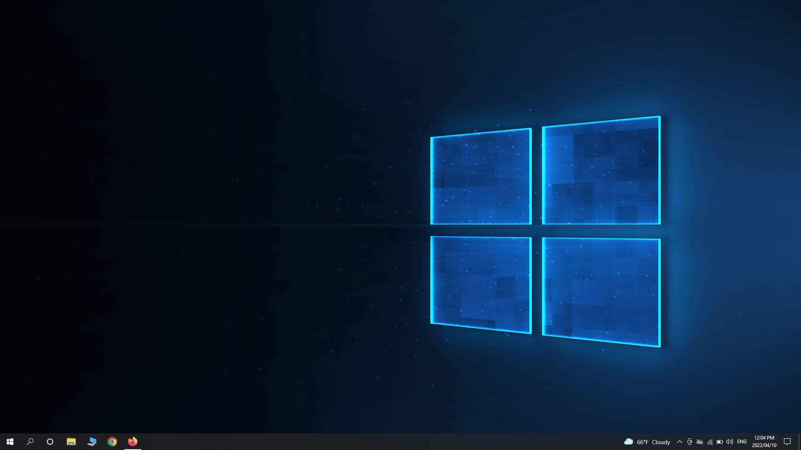Image resolution: width=801 pixels, height=450 pixels.
Task: Open the pinned desktop PC application
Action: [x=92, y=442]
